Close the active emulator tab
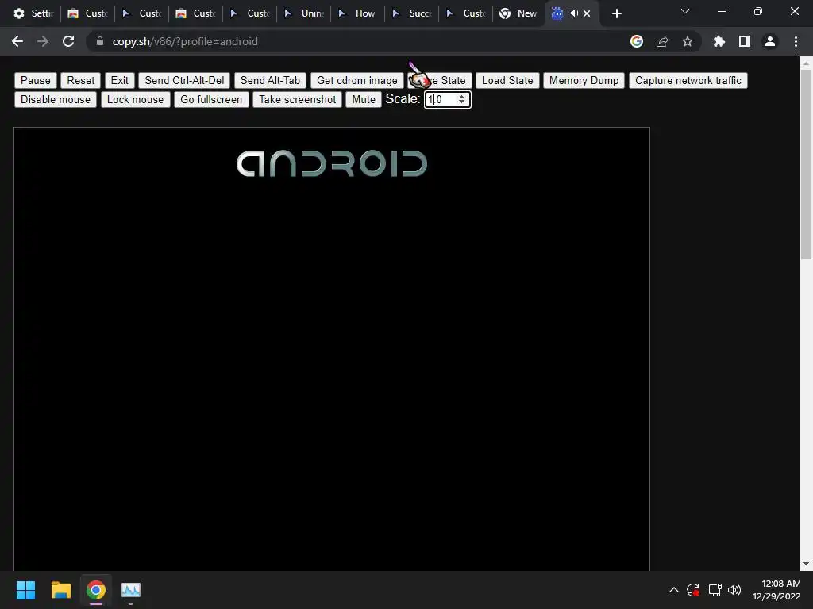This screenshot has width=813, height=609. 587,13
